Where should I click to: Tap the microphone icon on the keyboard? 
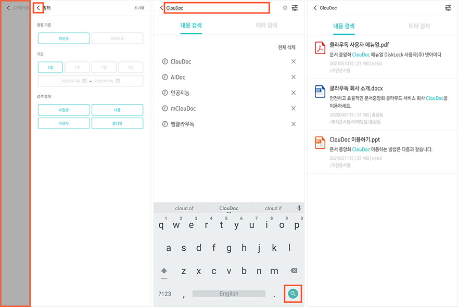pos(299,208)
